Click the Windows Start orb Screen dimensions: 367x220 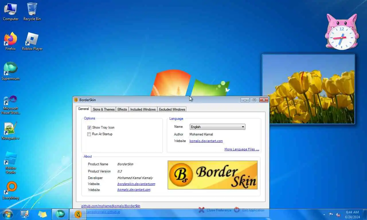[7, 214]
